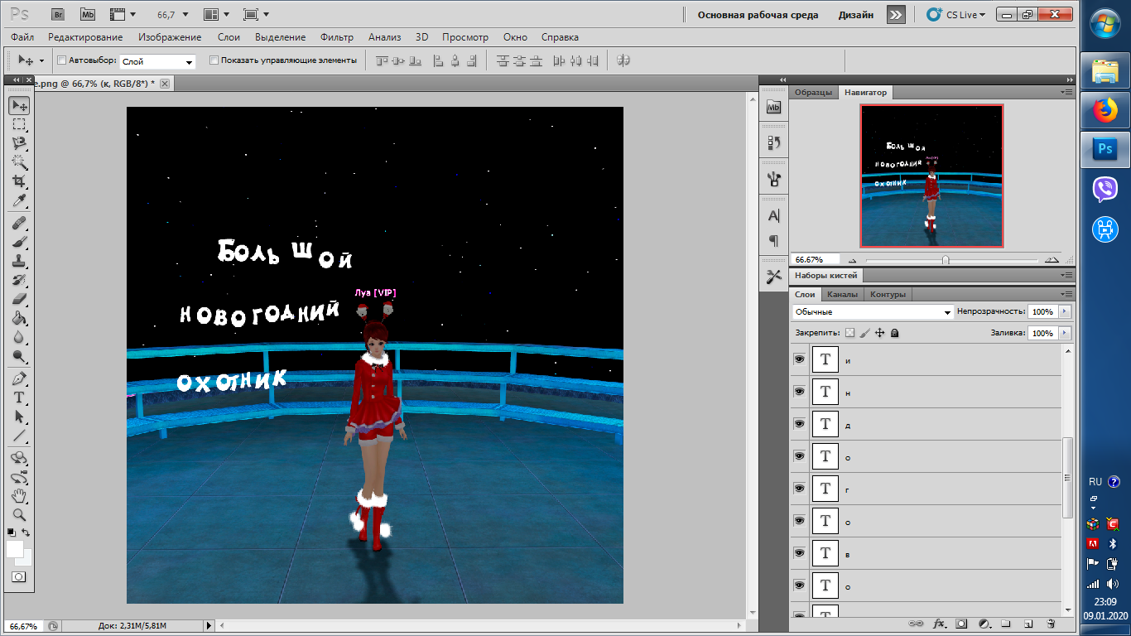This screenshot has width=1131, height=636.
Task: Open the Заливка slider arrow
Action: 1065,333
